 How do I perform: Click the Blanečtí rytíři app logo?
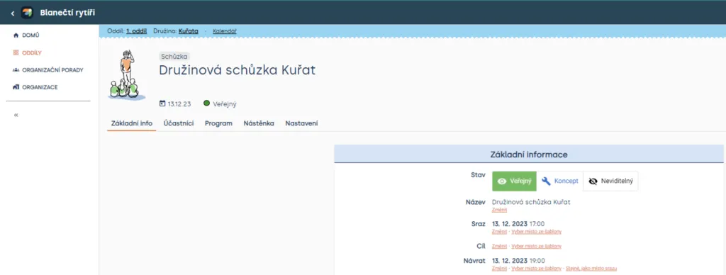point(27,13)
